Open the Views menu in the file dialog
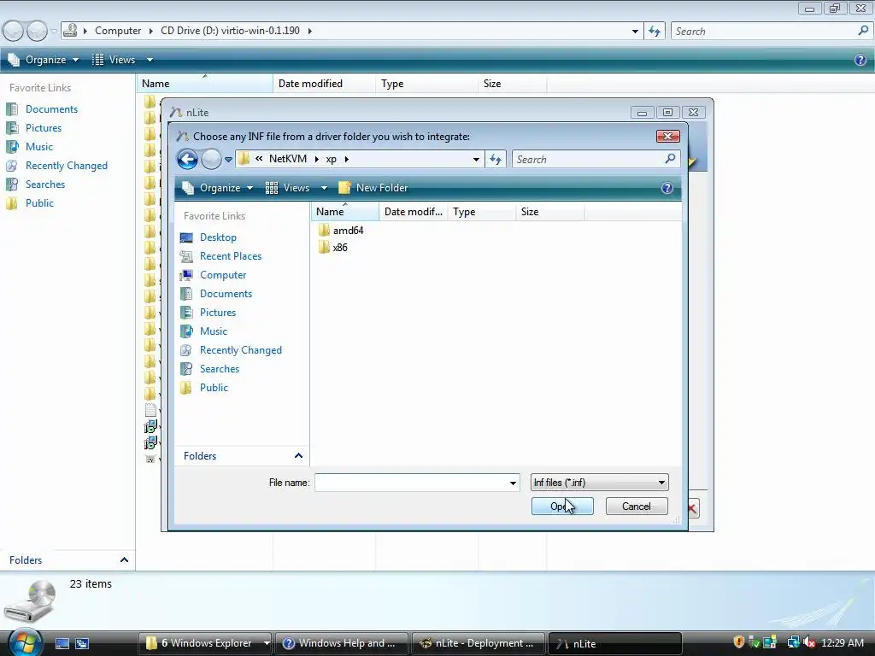The width and height of the screenshot is (875, 656). 296,188
